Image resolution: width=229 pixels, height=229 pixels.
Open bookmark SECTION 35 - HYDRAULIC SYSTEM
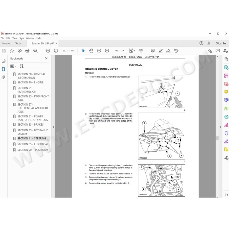coord(33,132)
